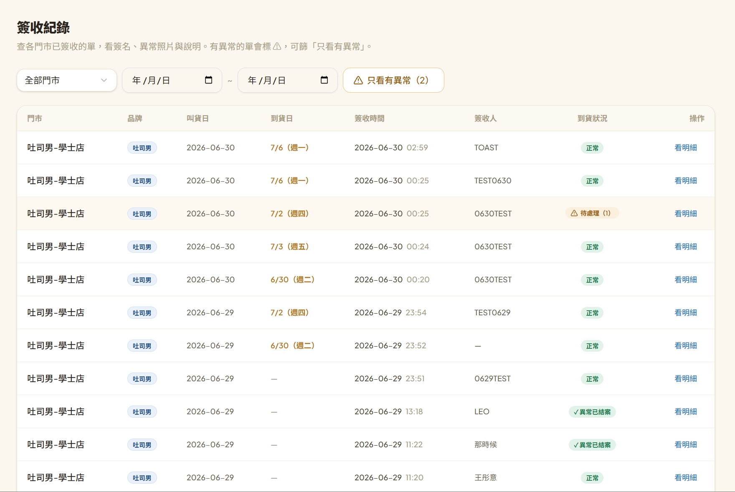Click 7/2 (週四) arrival date in TEST0629 row
This screenshot has height=492, width=735.
[290, 312]
